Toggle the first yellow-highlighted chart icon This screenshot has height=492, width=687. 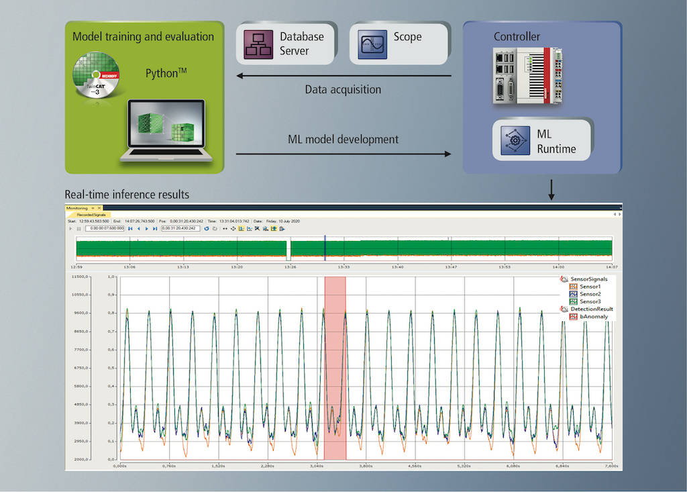(242, 228)
